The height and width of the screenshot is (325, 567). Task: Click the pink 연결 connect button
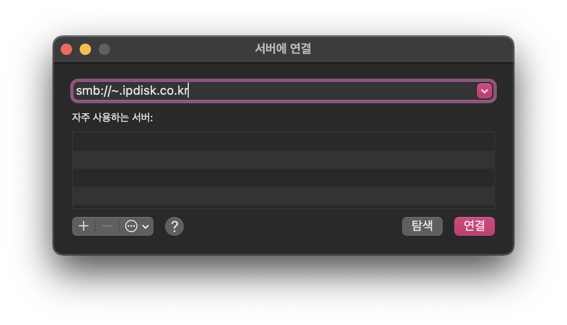pyautogui.click(x=474, y=226)
